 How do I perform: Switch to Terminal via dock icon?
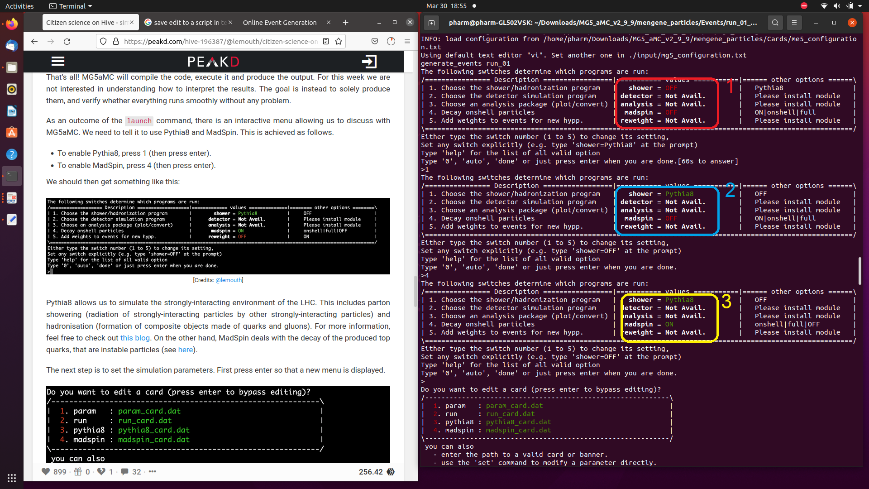coord(12,176)
